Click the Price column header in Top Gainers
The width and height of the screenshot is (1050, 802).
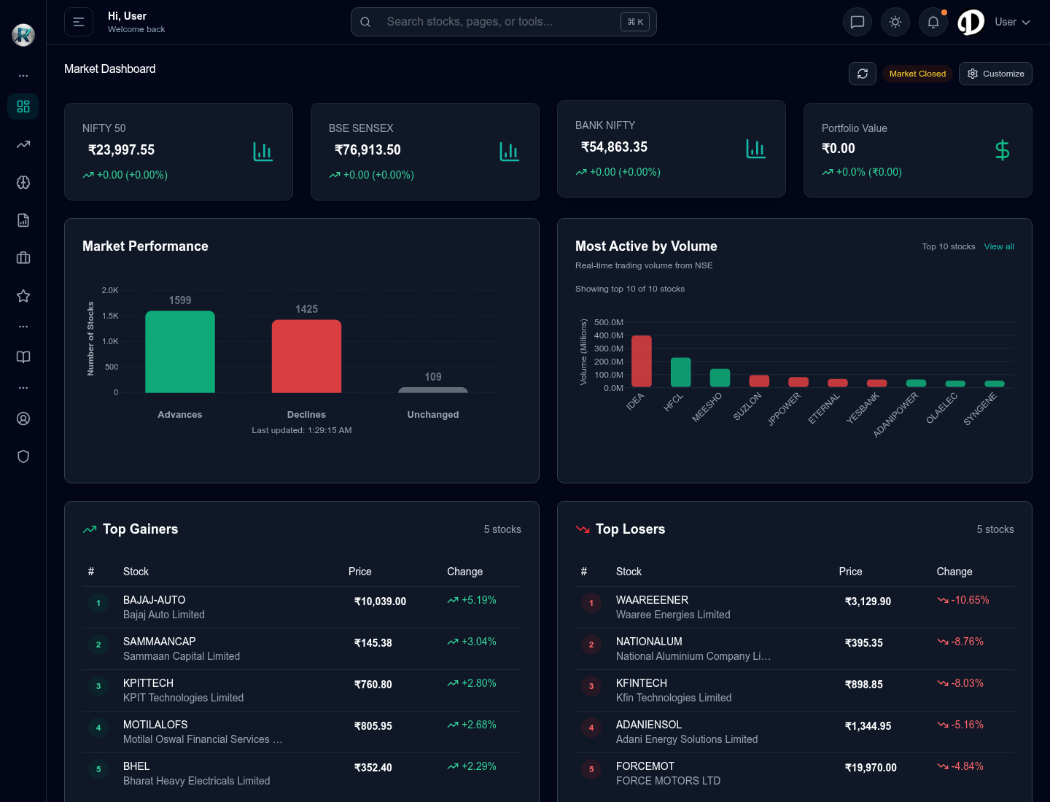(360, 572)
